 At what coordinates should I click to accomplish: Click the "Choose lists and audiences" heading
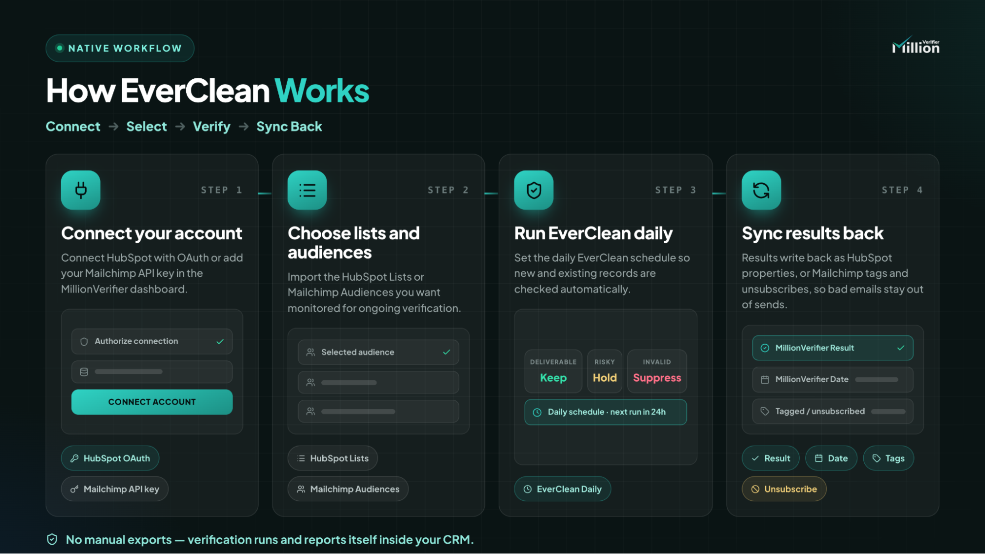tap(354, 243)
